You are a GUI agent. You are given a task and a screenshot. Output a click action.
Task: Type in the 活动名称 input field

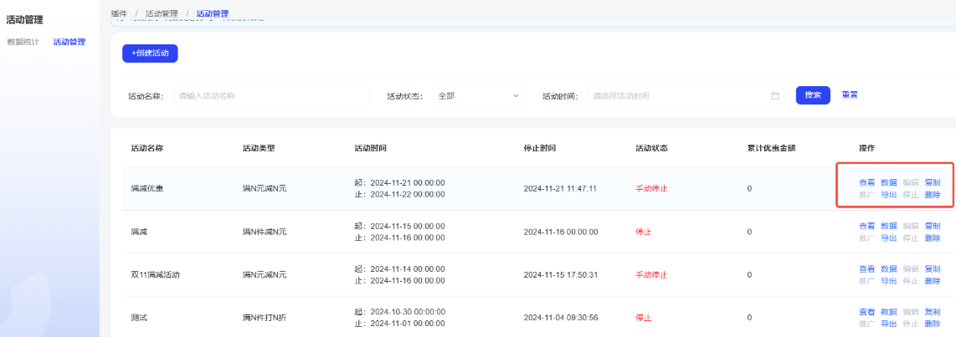271,95
